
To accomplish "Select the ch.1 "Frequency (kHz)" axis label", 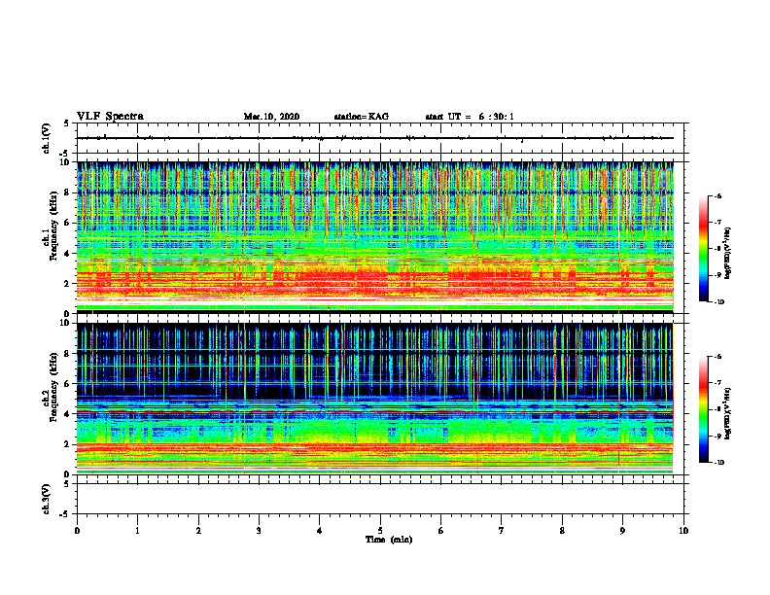I will point(53,226).
